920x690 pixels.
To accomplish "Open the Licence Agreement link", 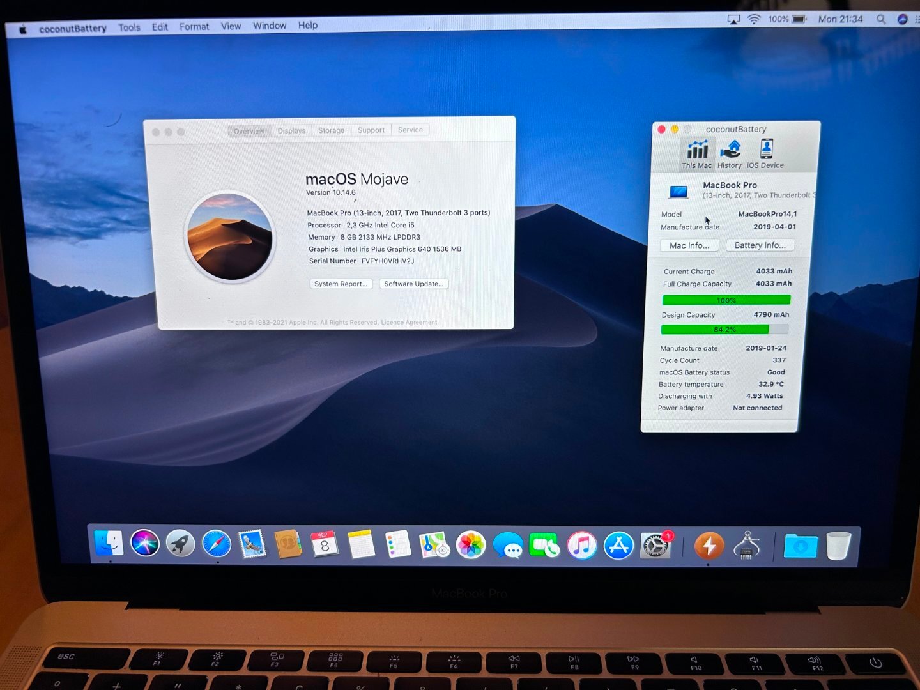I will pyautogui.click(x=409, y=322).
